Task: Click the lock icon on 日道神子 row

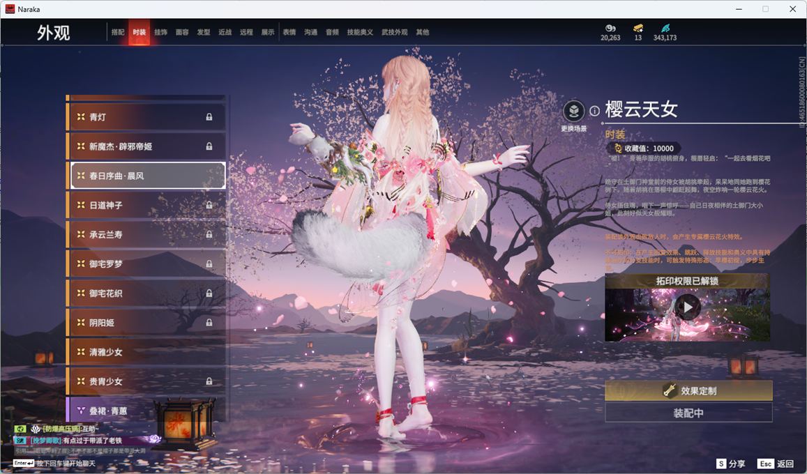Action: 209,205
